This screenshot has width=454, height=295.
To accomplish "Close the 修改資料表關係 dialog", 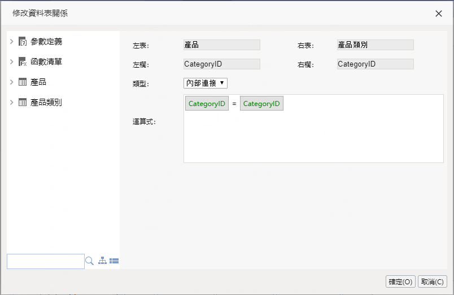I will (x=439, y=14).
